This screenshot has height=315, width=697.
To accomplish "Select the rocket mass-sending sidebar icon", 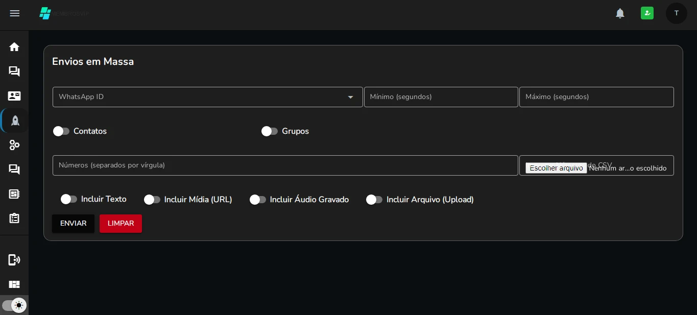I will pos(15,120).
